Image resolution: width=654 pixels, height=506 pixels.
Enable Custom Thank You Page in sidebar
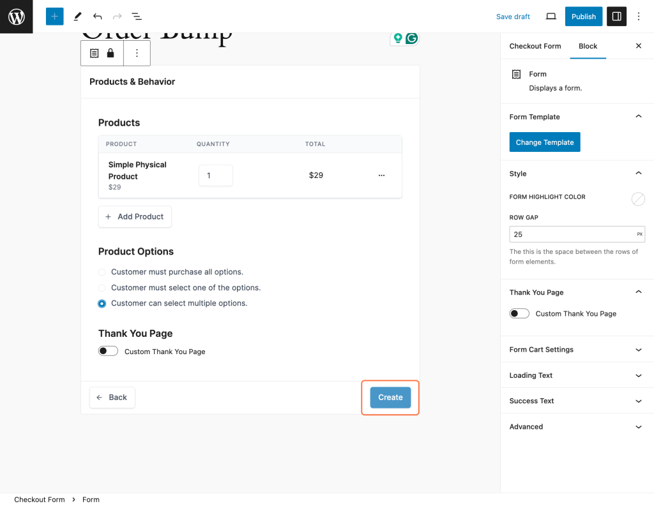click(x=519, y=314)
